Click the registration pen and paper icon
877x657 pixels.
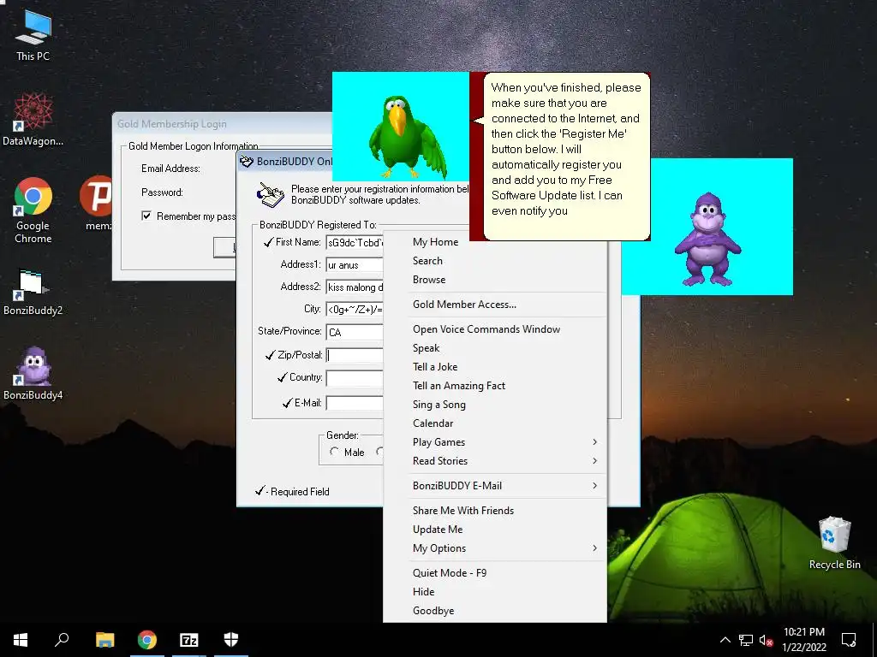point(270,194)
